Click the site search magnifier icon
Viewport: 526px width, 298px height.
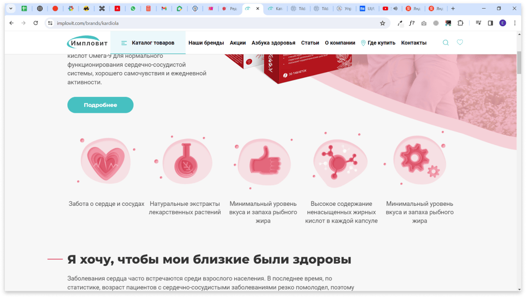point(446,43)
